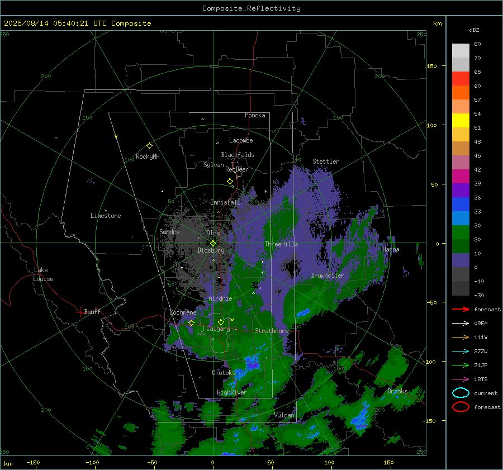Viewport: 503px width, 470px height.
Task: Click the green 31JP arrow icon
Action: 461,365
